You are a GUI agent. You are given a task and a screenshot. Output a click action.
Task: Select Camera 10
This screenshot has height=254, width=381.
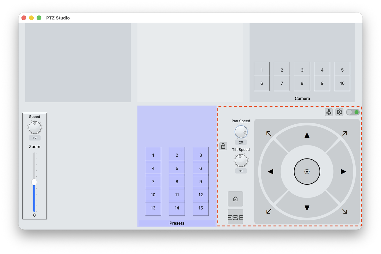[342, 83]
